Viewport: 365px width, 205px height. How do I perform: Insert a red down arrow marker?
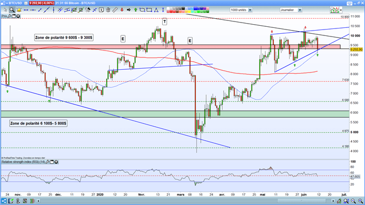pyautogui.click(x=122, y=10)
